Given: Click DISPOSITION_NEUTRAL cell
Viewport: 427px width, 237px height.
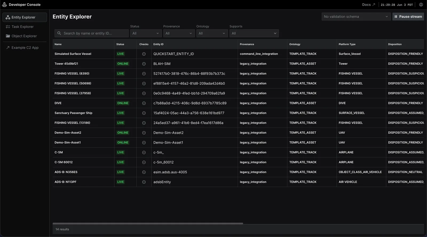Looking at the screenshot, I should [405, 172].
